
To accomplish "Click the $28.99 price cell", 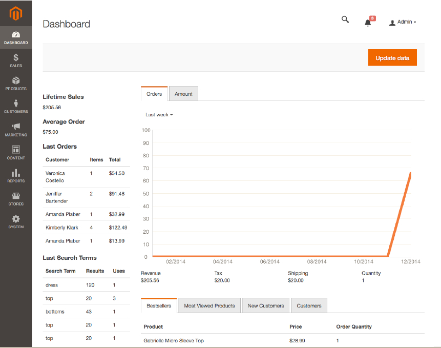I will point(297,340).
